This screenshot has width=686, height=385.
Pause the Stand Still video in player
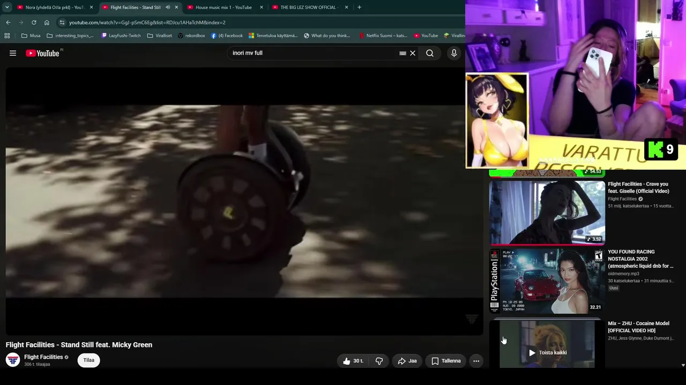point(244,201)
